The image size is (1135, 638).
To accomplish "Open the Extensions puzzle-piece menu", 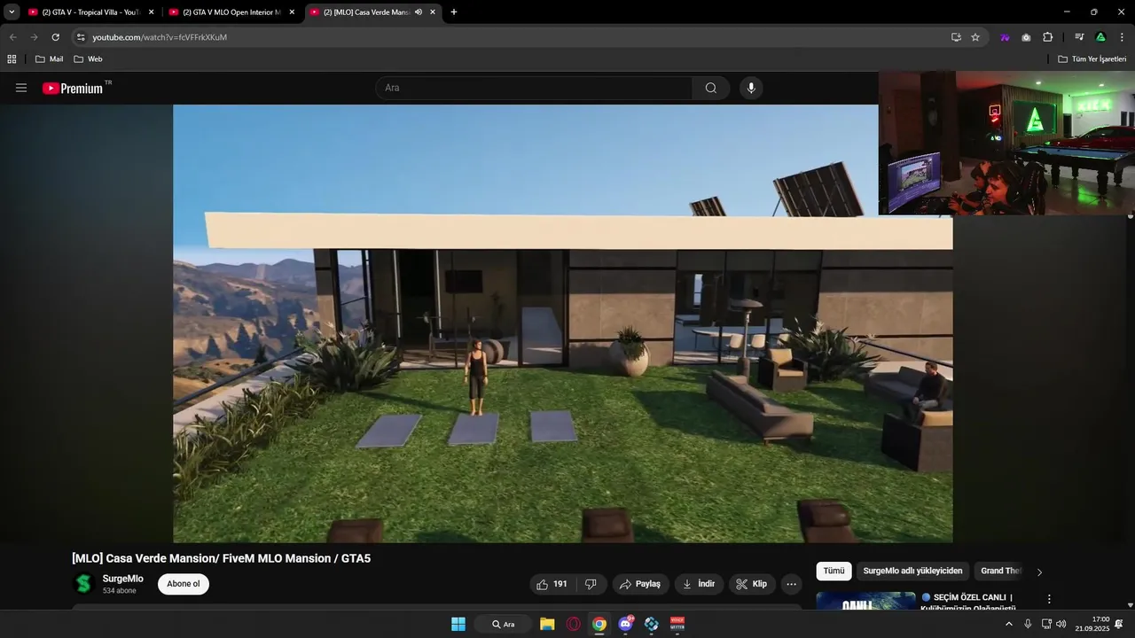I will 1047,37.
